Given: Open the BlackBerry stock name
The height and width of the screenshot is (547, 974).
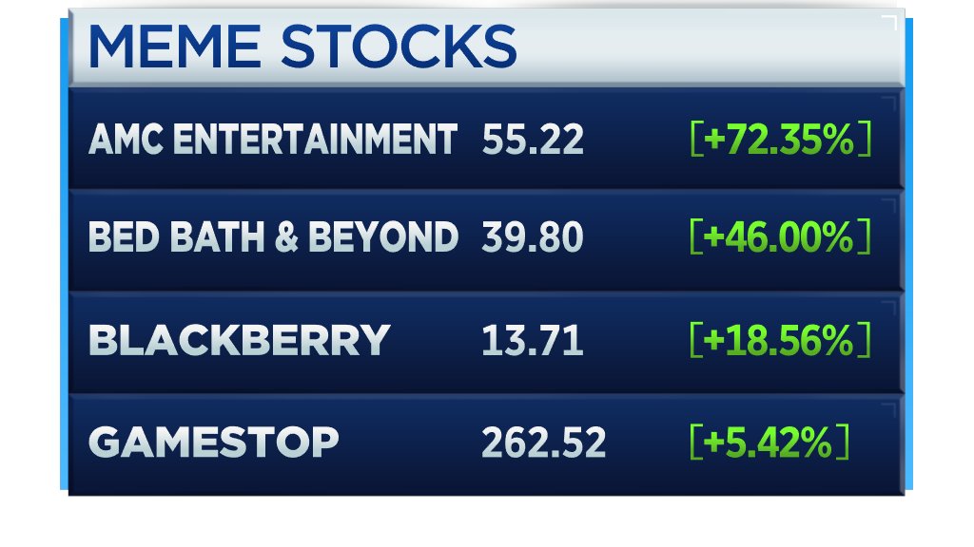Looking at the screenshot, I should pyautogui.click(x=239, y=340).
